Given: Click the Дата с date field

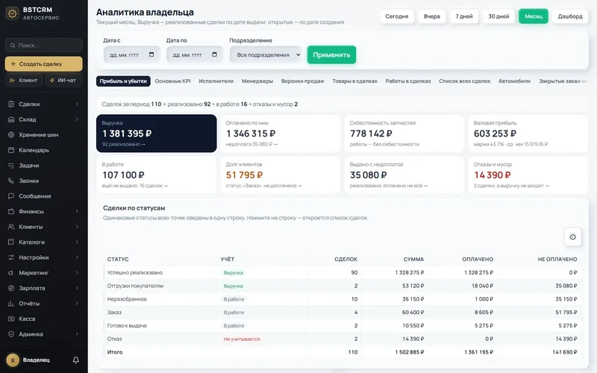Looking at the screenshot, I should pos(131,54).
